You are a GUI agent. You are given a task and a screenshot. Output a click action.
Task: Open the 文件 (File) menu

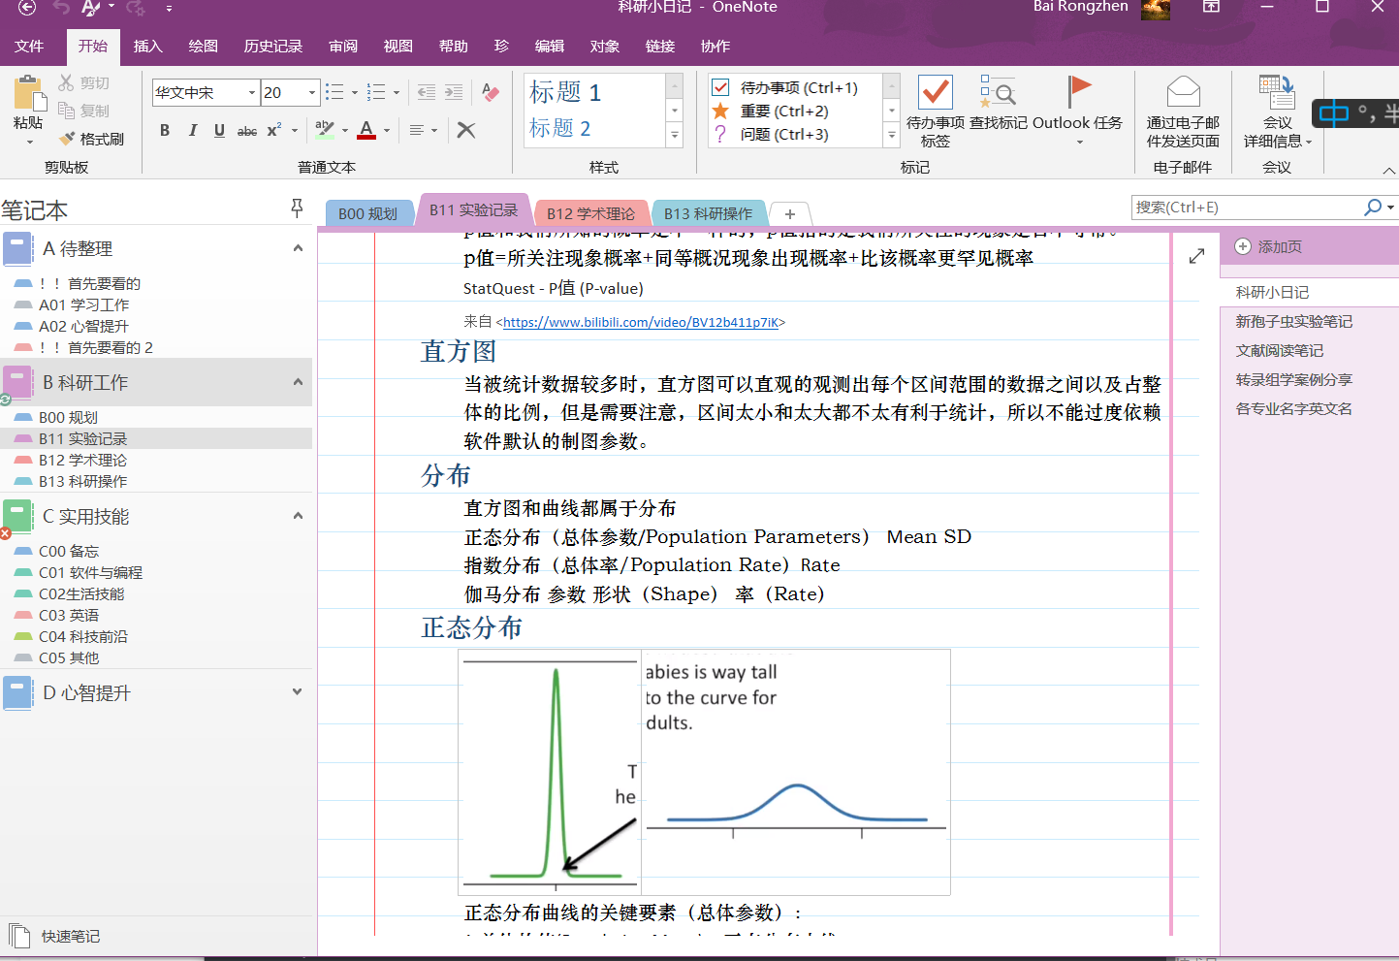pyautogui.click(x=29, y=47)
